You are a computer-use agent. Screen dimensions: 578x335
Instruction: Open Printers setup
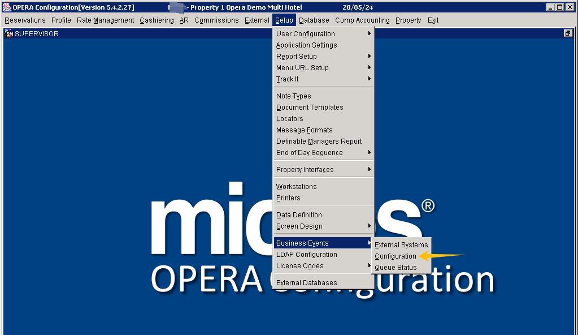(324, 198)
